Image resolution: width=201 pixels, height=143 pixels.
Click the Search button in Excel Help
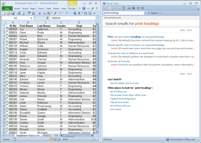153,13
